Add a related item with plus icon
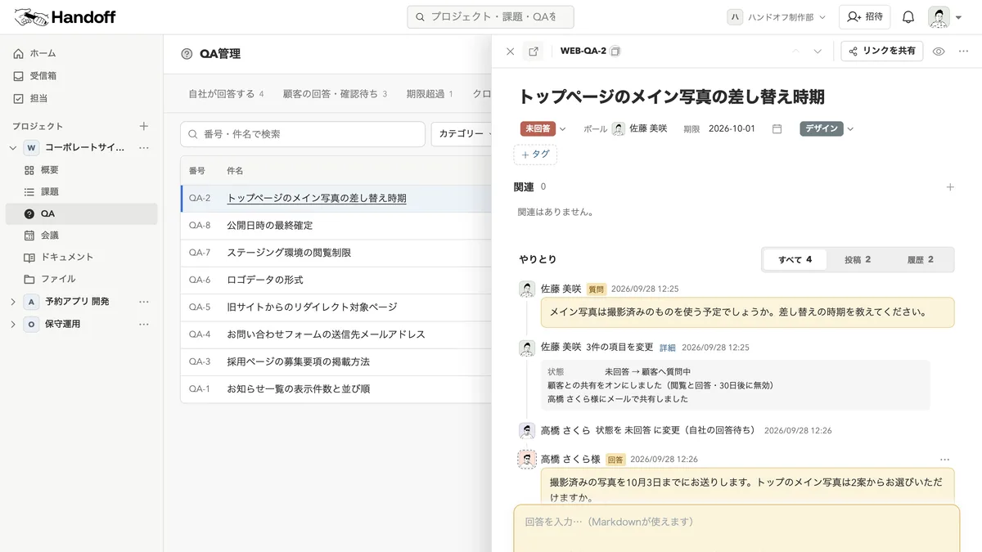Image resolution: width=982 pixels, height=552 pixels. coord(950,187)
